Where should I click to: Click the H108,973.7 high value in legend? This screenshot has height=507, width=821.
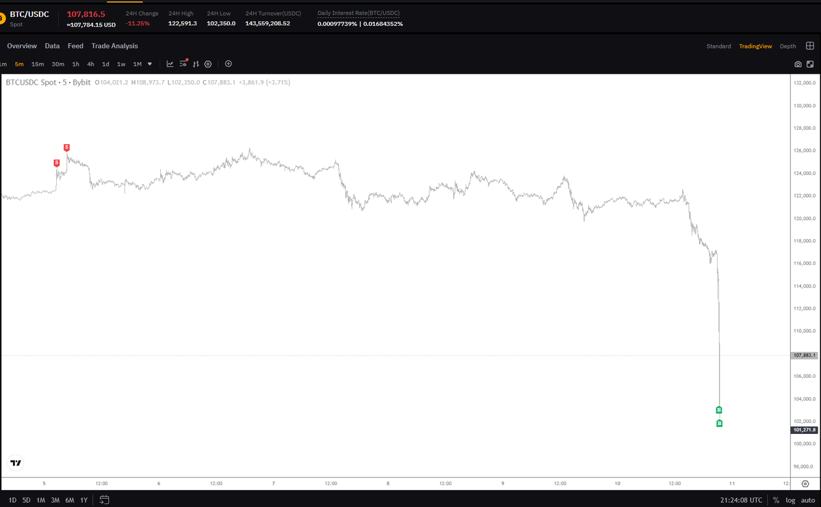(x=147, y=82)
